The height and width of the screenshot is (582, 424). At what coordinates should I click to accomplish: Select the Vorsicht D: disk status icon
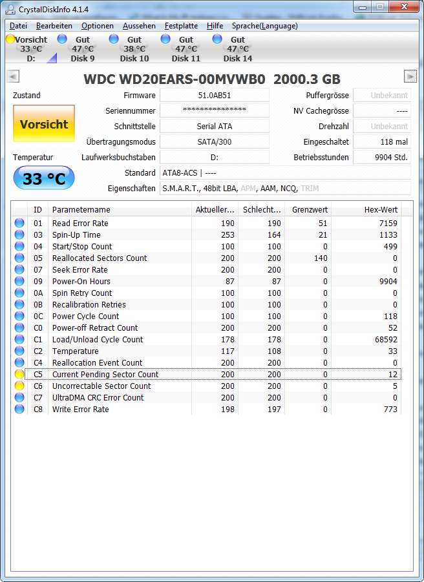tap(10, 39)
